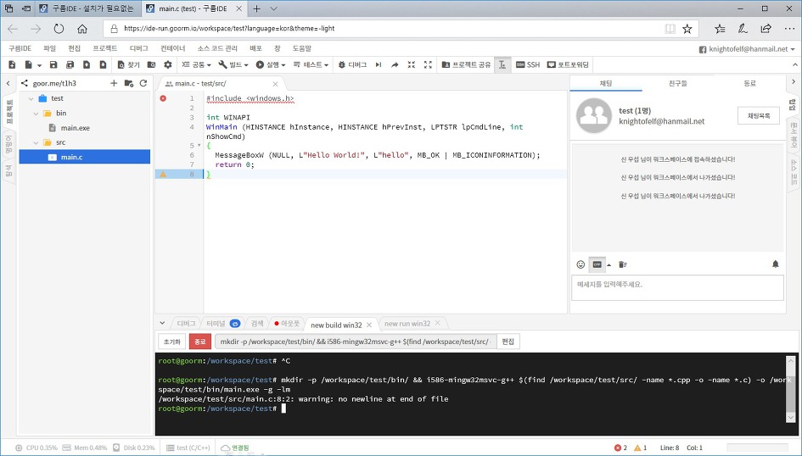The image size is (802, 456).
Task: Click the 편집 edit command button
Action: (x=508, y=342)
